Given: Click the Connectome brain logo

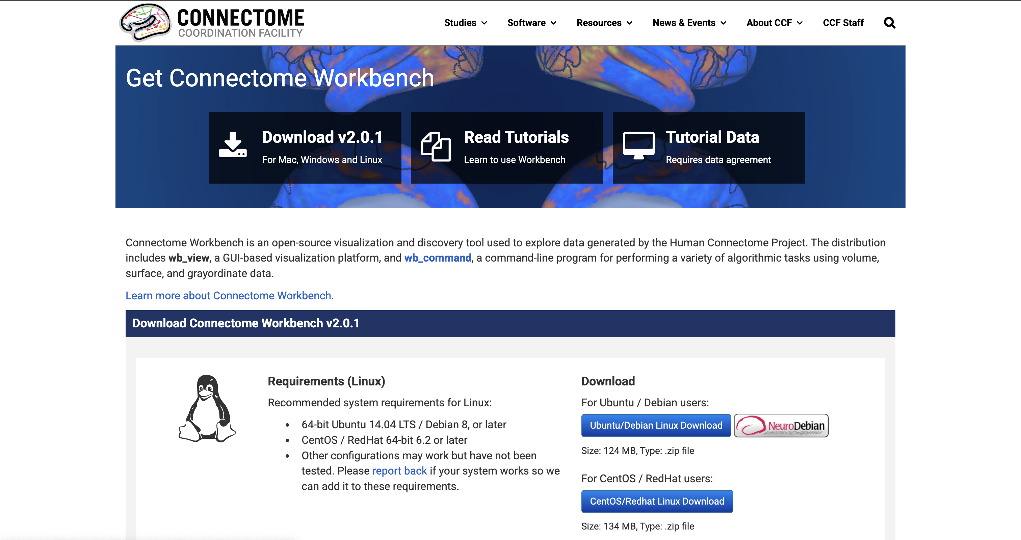Looking at the screenshot, I should [145, 23].
